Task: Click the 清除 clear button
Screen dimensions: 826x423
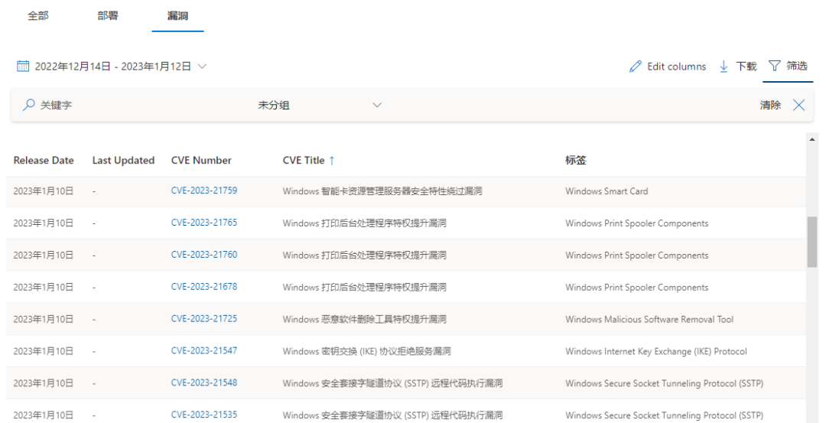Action: pos(770,105)
